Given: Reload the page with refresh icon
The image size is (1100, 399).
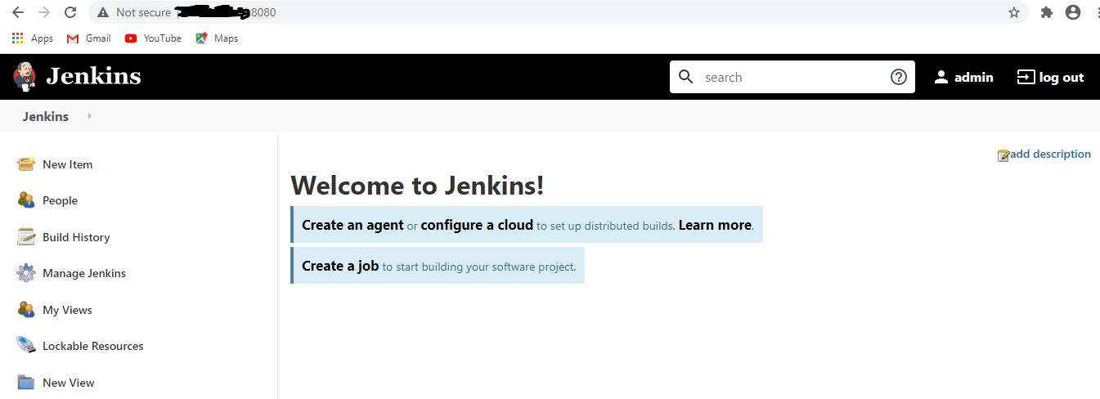Looking at the screenshot, I should (70, 12).
